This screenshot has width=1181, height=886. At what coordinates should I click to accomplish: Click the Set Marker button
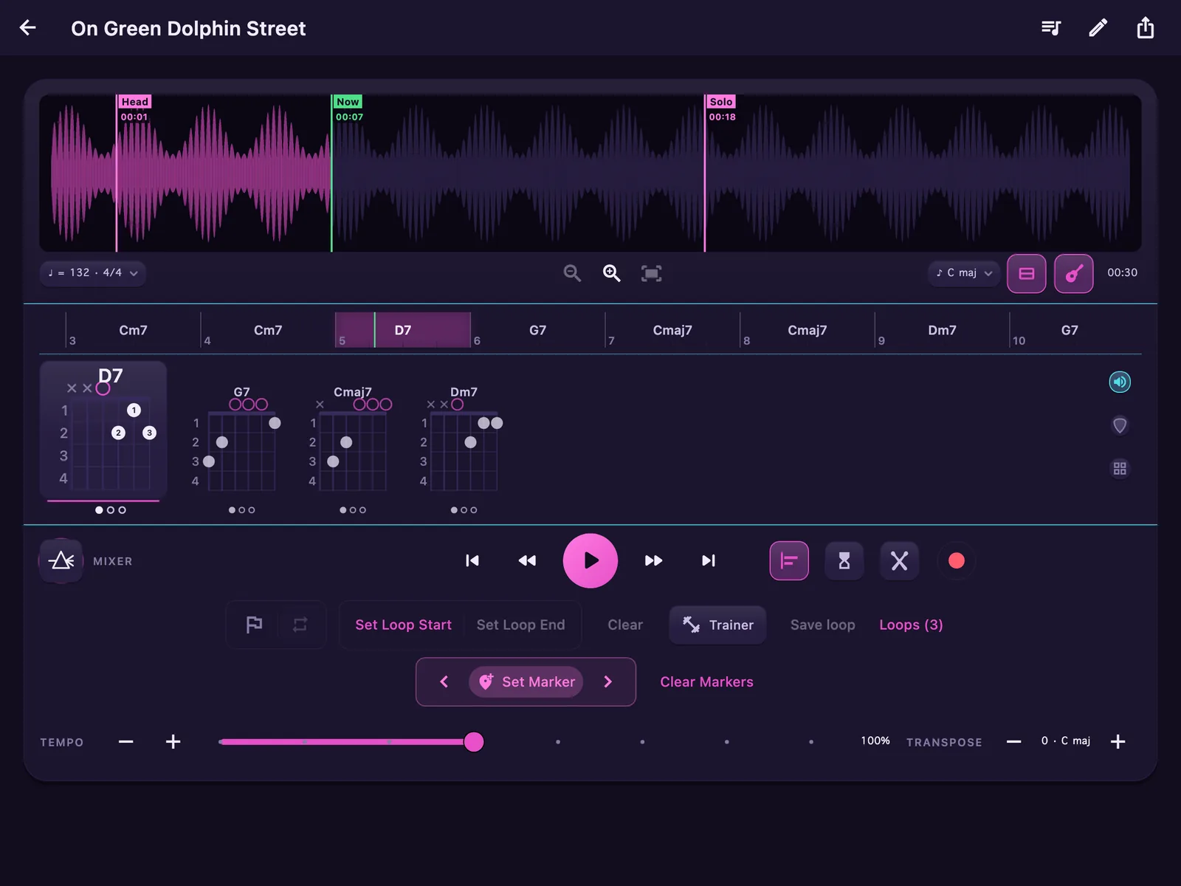point(526,681)
